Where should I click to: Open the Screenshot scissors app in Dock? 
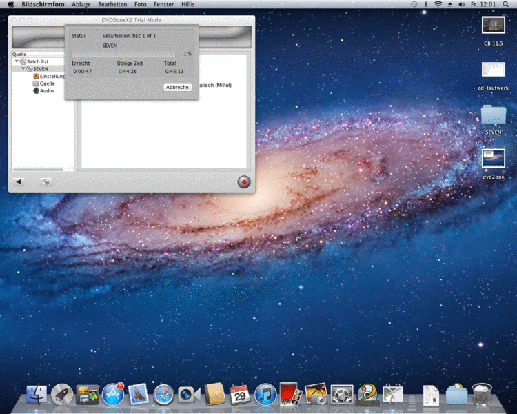tap(392, 394)
